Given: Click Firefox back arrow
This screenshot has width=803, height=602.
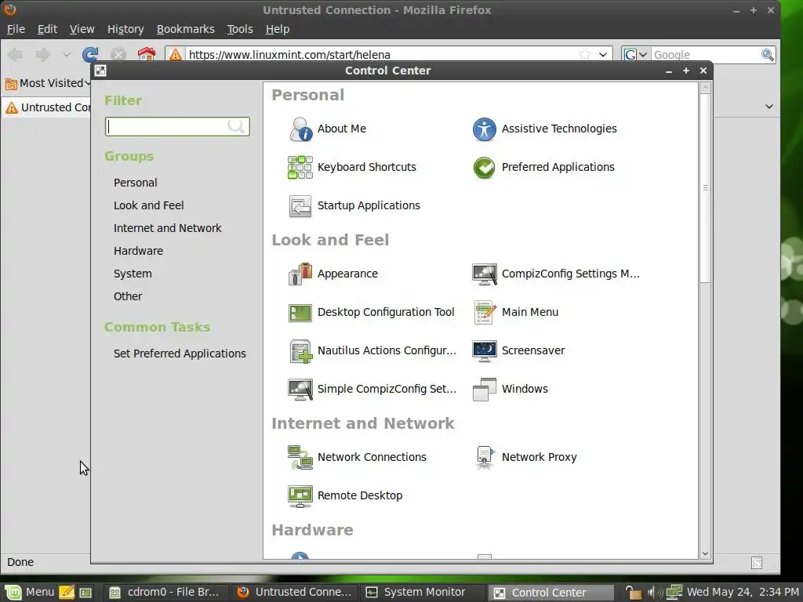Looking at the screenshot, I should (x=16, y=54).
